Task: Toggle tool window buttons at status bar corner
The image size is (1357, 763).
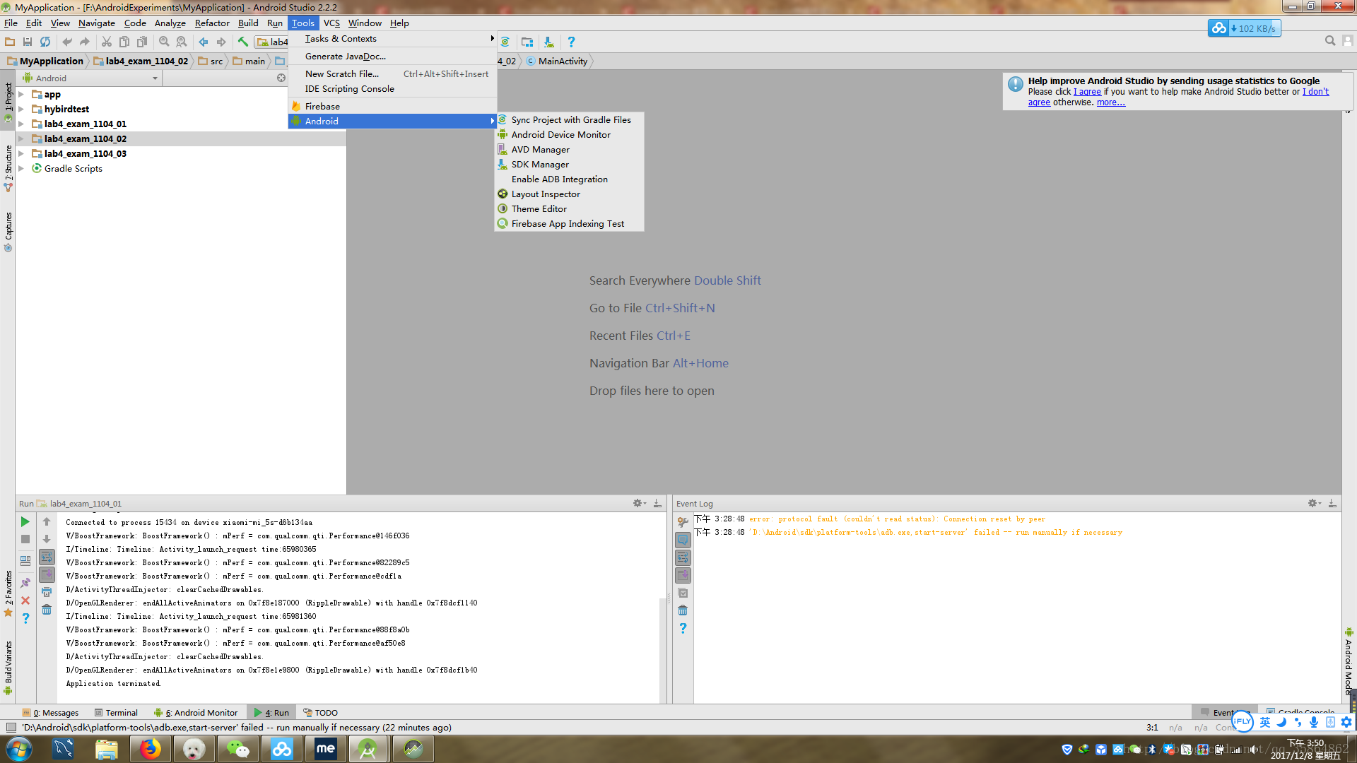Action: click(11, 727)
